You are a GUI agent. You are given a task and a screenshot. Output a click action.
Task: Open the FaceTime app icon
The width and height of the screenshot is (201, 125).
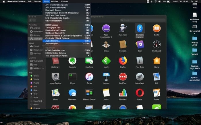pos(89,61)
